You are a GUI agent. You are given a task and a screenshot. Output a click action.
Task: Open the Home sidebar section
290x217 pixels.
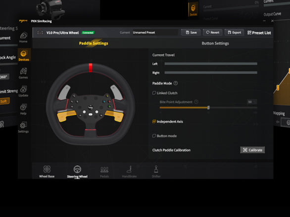pos(23,37)
